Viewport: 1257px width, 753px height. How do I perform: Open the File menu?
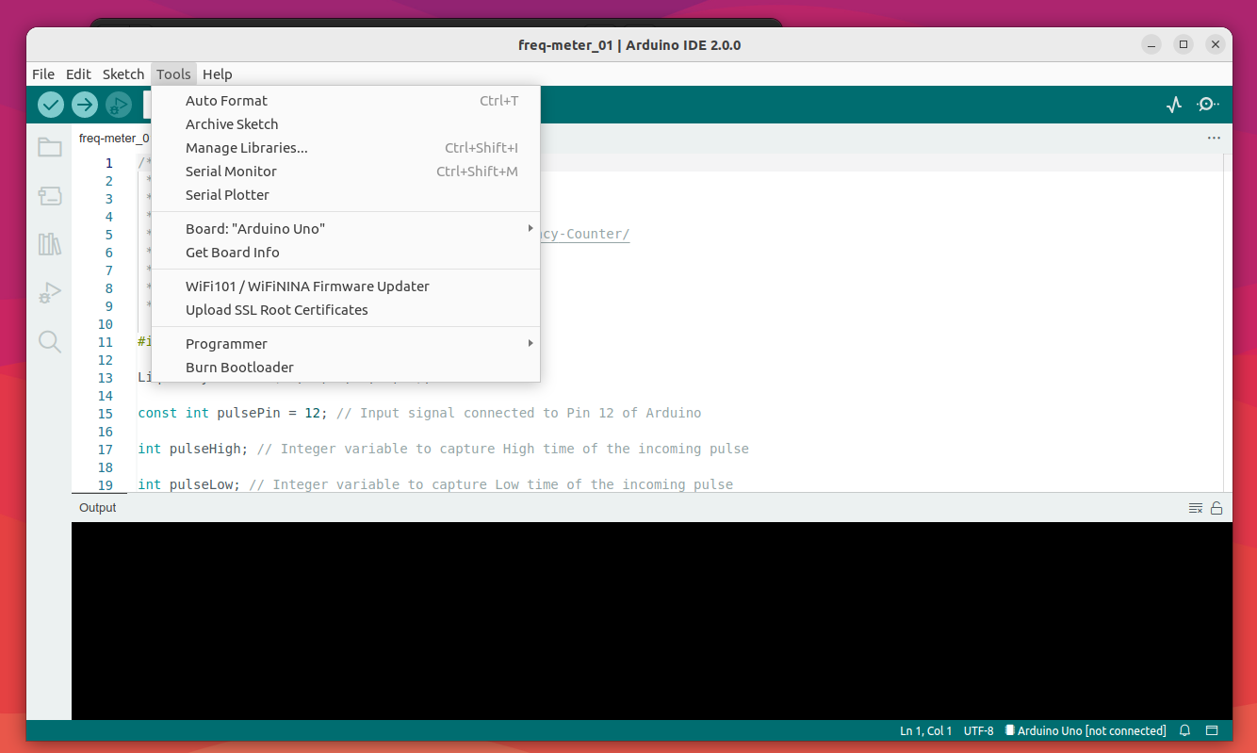43,74
